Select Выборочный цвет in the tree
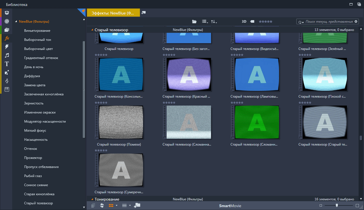This screenshot has height=210, width=364. point(38,49)
